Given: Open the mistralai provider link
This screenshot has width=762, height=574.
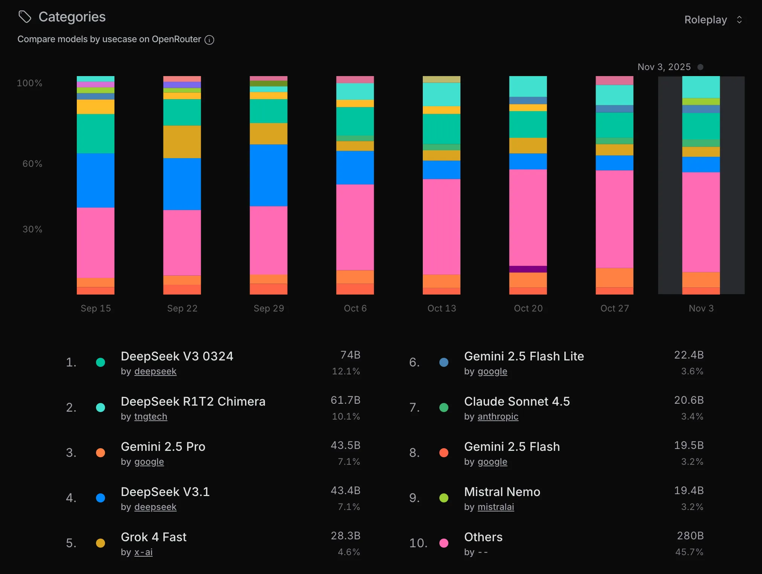Looking at the screenshot, I should 495,507.
